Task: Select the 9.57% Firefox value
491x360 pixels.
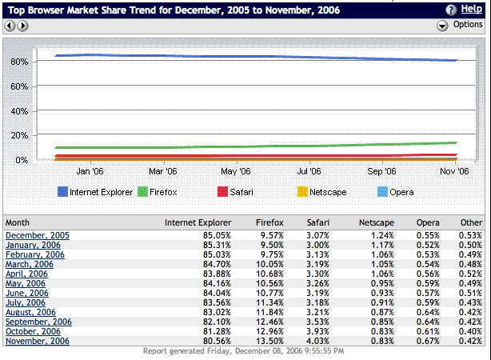Action: point(272,236)
